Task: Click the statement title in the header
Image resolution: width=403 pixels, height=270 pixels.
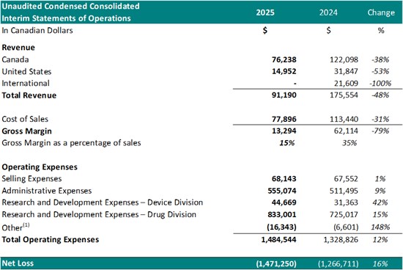Action: pyautogui.click(x=70, y=12)
